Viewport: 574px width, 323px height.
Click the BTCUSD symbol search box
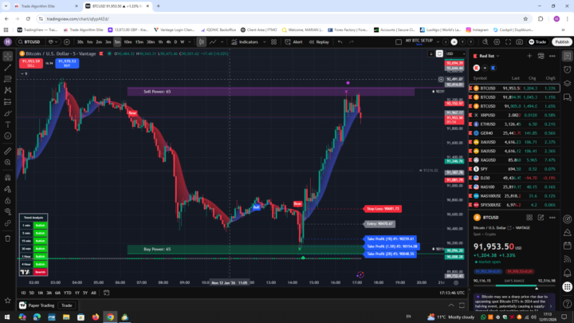pyautogui.click(x=31, y=42)
